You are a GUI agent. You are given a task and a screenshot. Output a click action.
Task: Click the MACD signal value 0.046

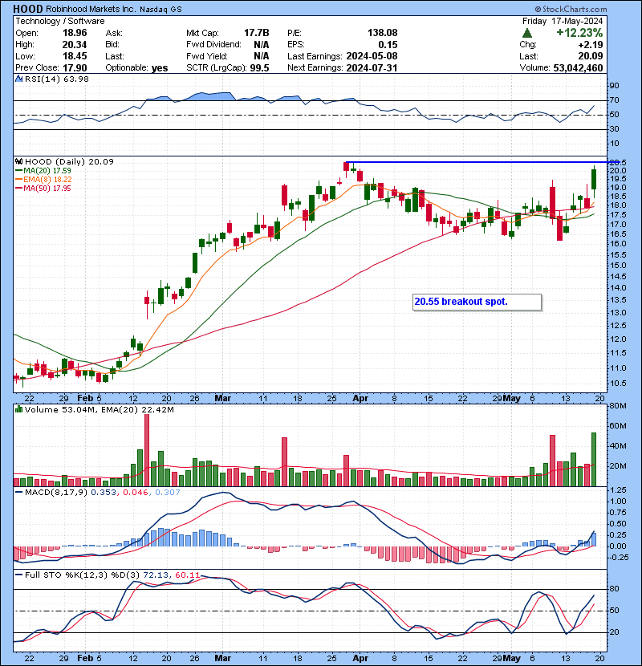136,493
